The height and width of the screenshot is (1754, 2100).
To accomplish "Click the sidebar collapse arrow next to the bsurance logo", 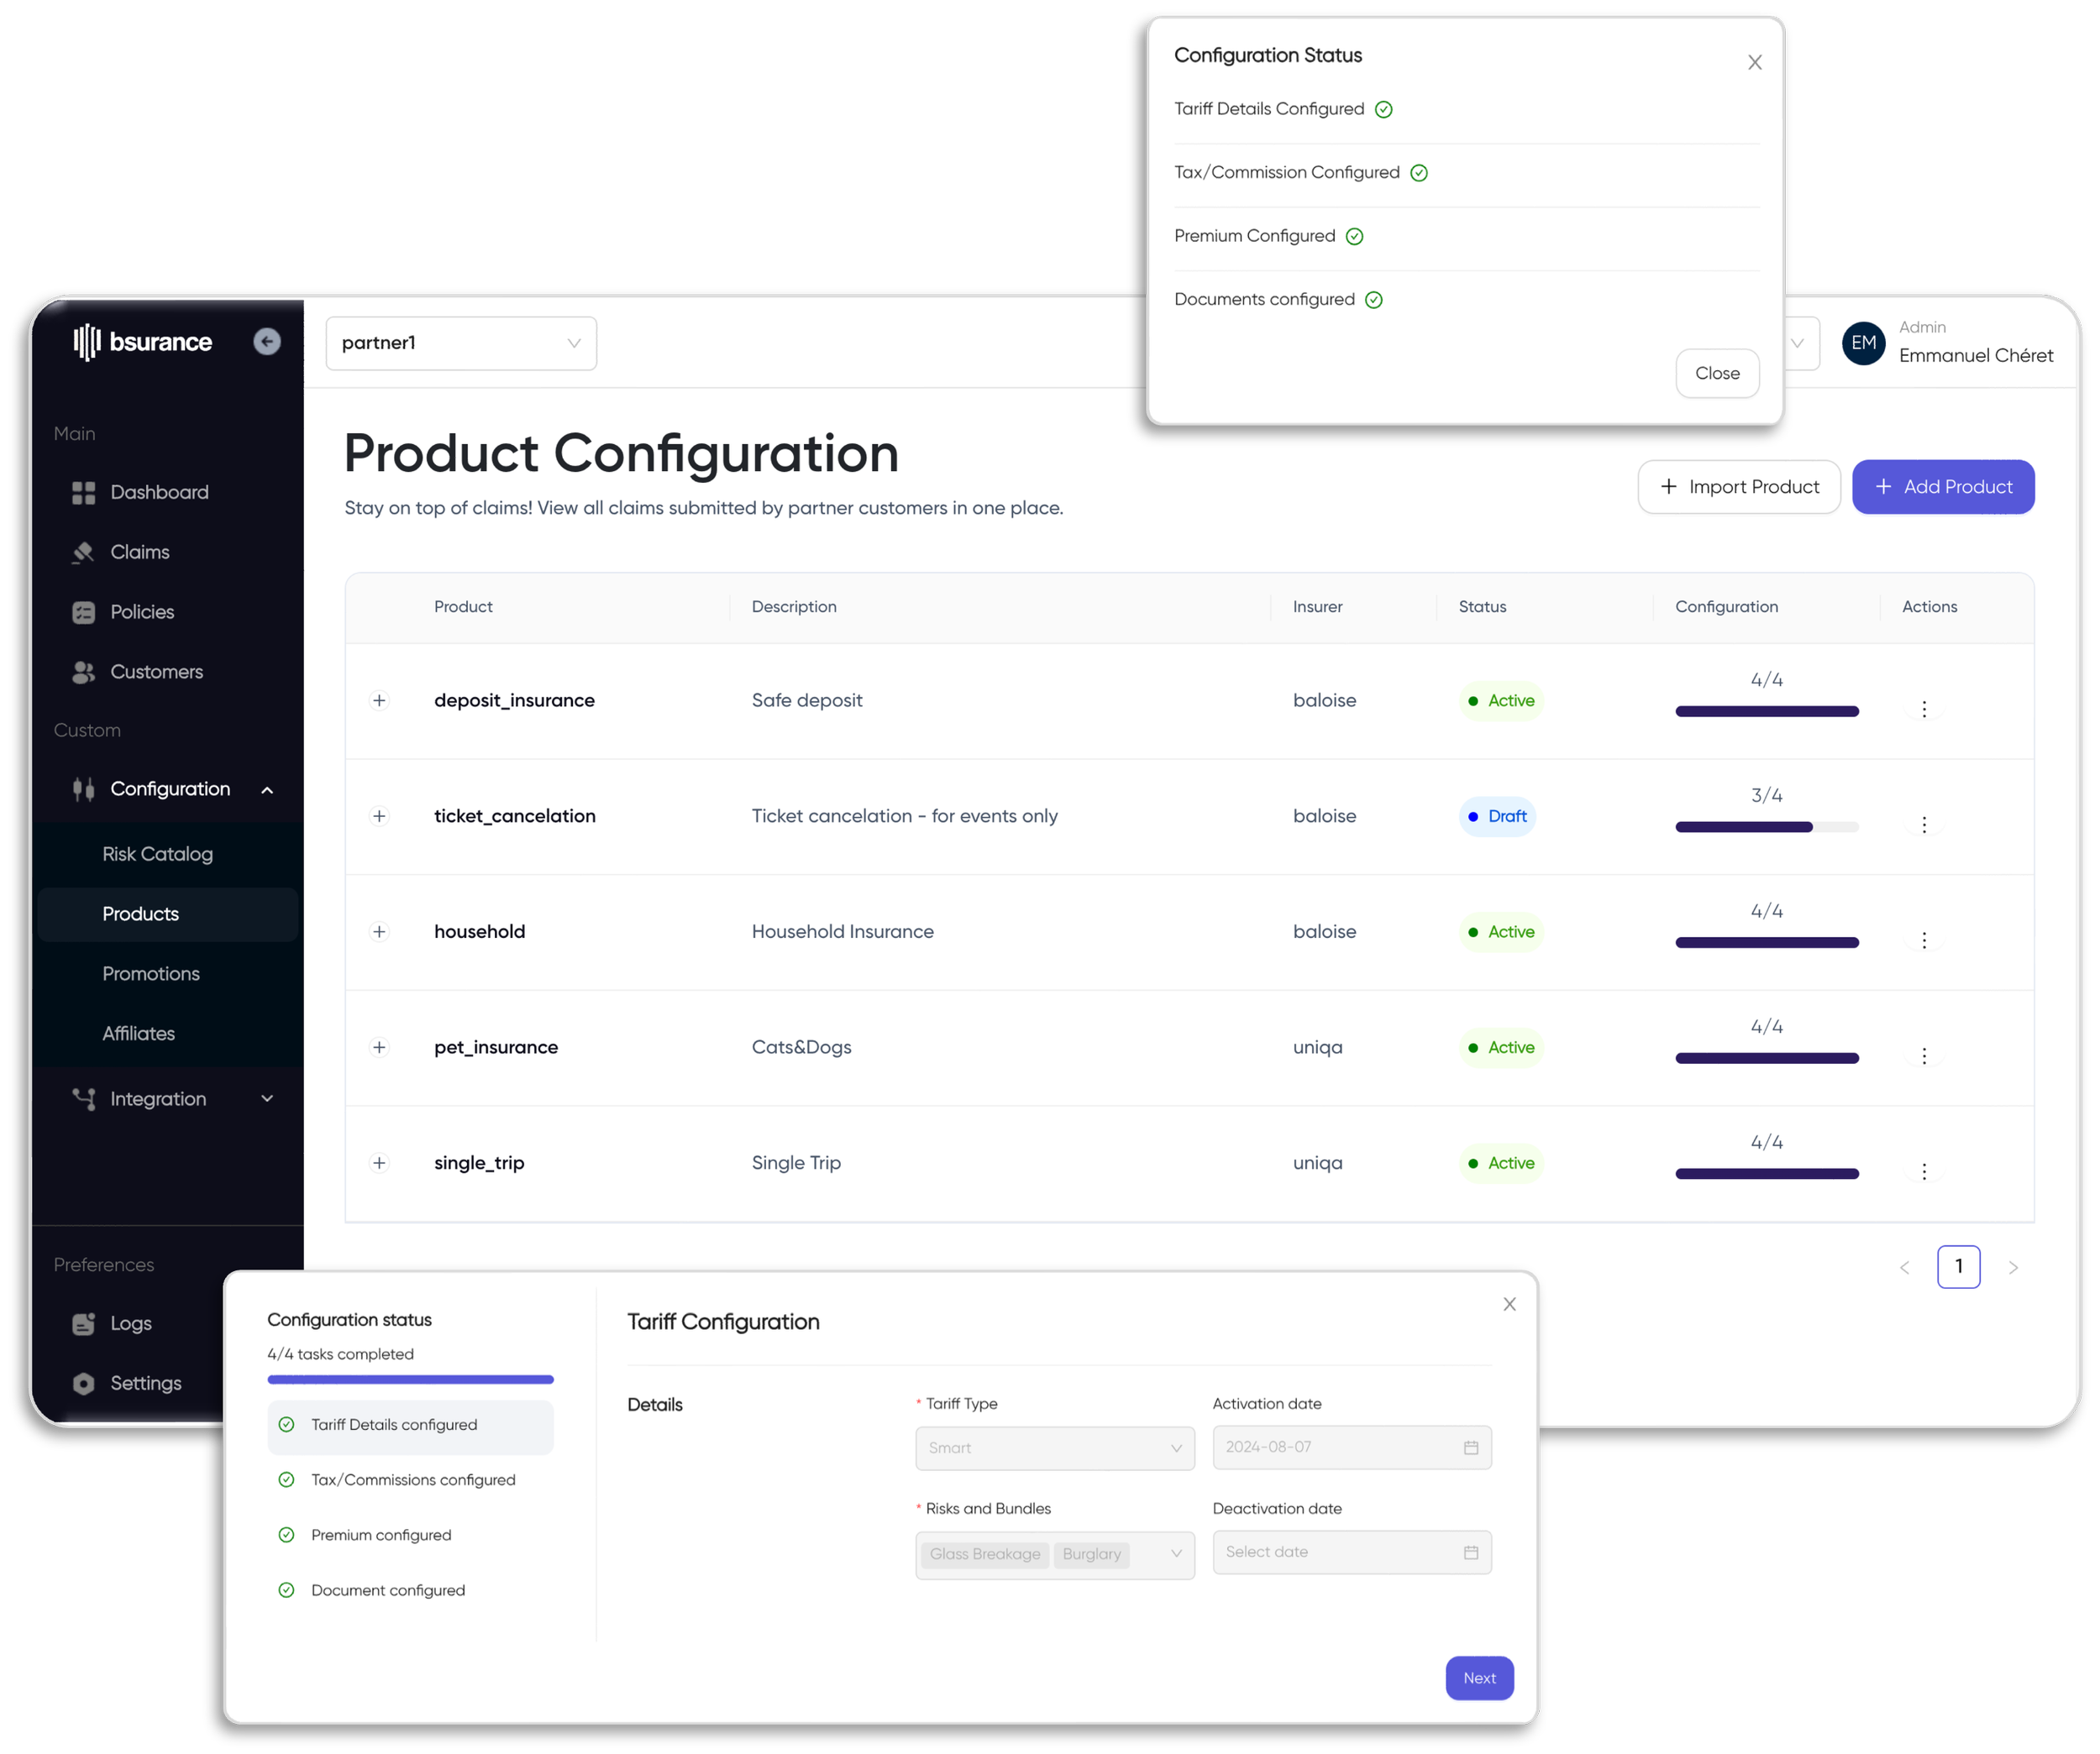I will coord(267,342).
